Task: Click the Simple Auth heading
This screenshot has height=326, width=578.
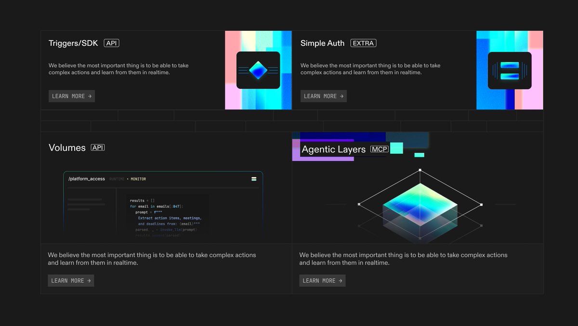Action: pyautogui.click(x=322, y=43)
